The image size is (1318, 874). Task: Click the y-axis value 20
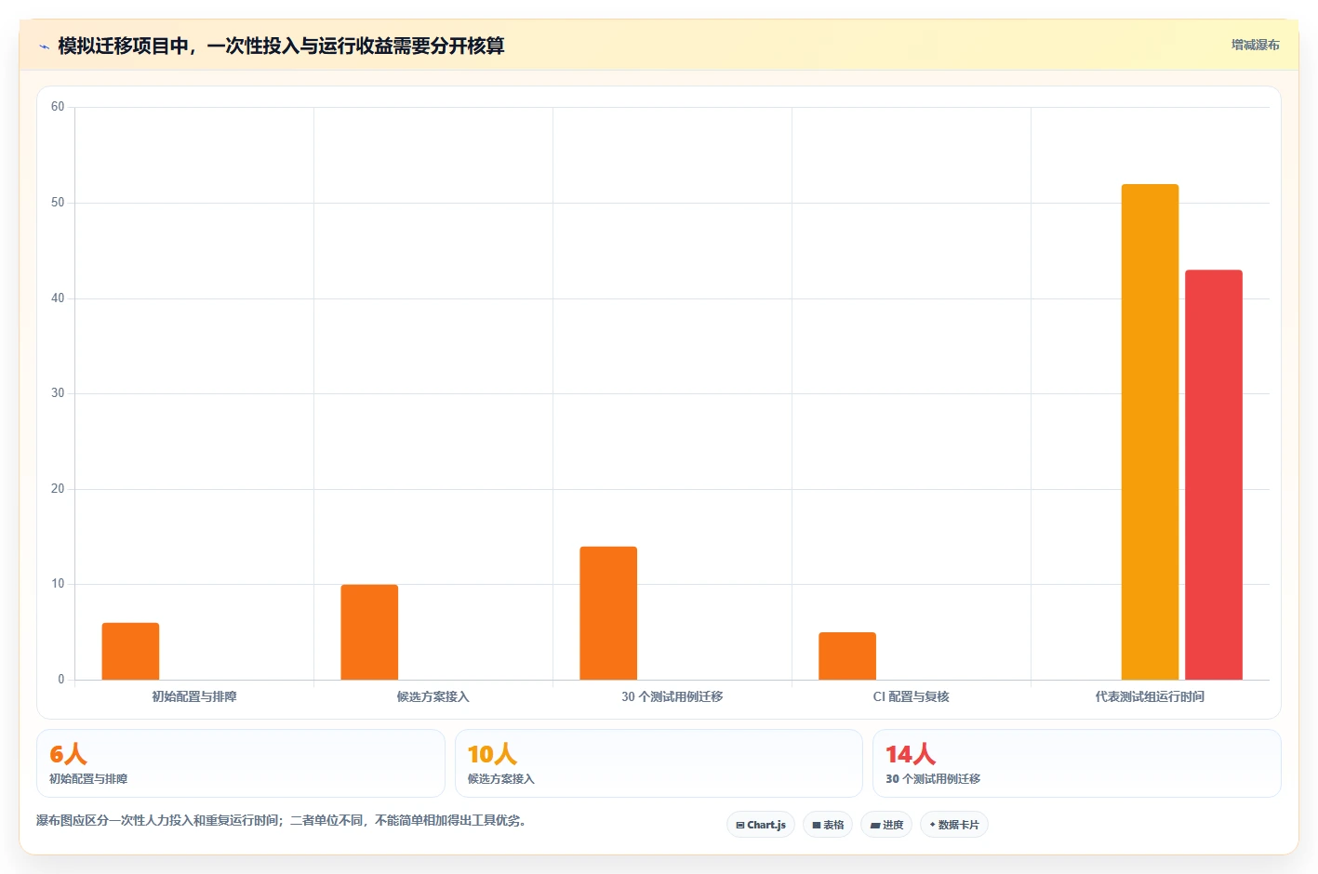click(x=58, y=489)
